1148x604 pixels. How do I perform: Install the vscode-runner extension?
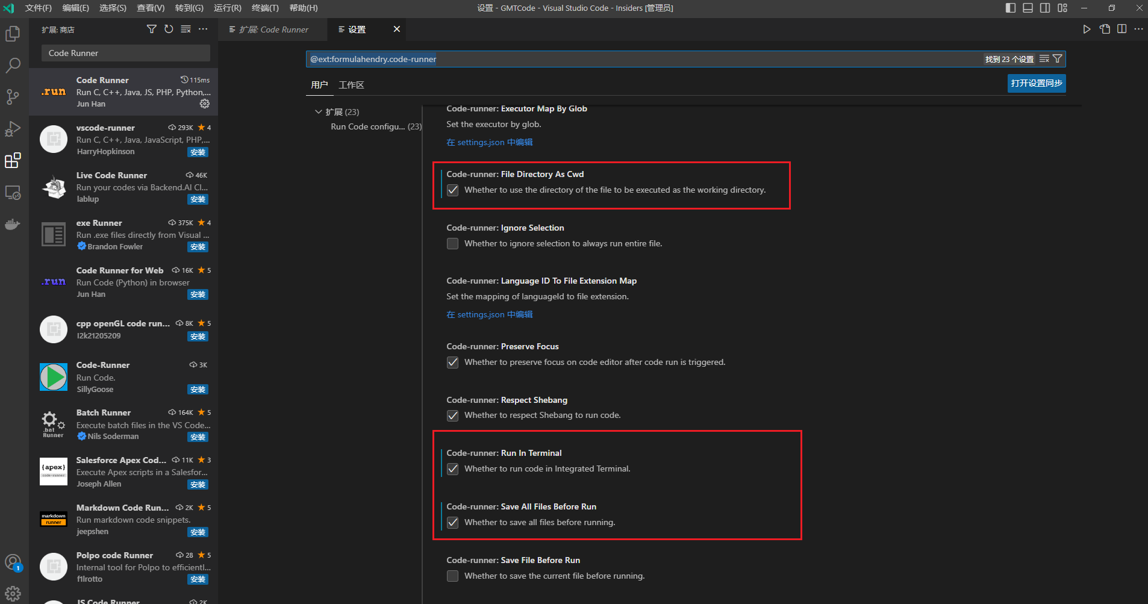click(198, 152)
